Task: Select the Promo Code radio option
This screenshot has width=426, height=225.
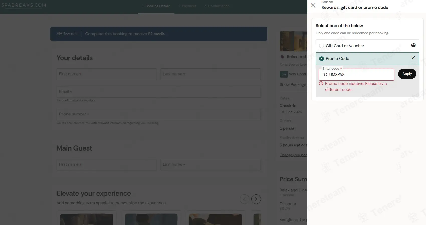Action: click(x=322, y=59)
